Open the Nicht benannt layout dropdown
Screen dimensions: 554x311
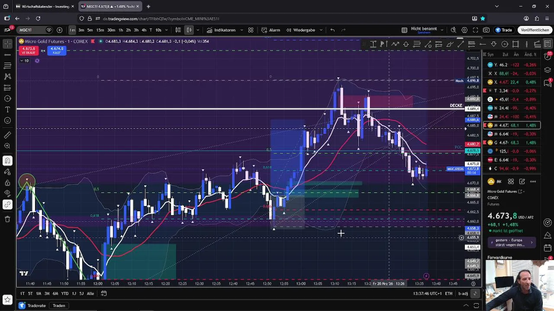[441, 30]
